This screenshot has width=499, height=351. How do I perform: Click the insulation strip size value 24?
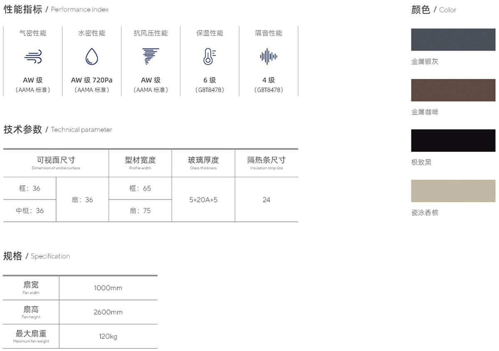coord(267,200)
